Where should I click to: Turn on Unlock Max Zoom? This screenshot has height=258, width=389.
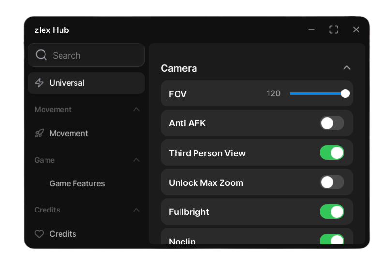332,182
